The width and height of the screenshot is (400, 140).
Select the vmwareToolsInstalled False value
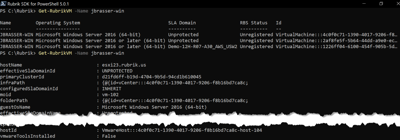109,136
